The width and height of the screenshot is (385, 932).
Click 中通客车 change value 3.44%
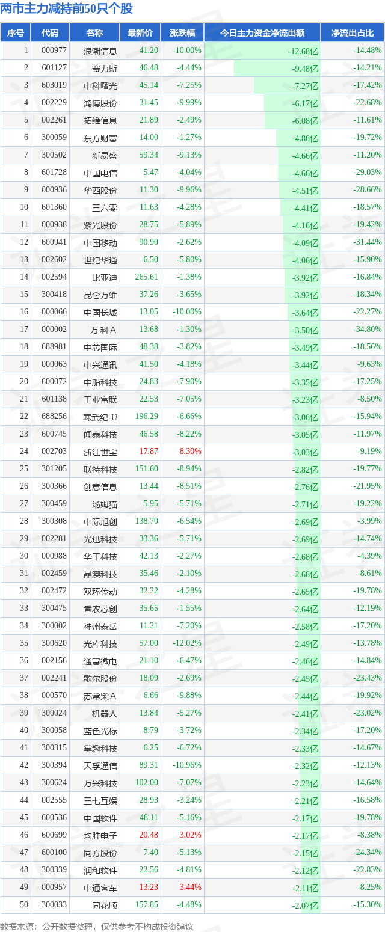[190, 888]
